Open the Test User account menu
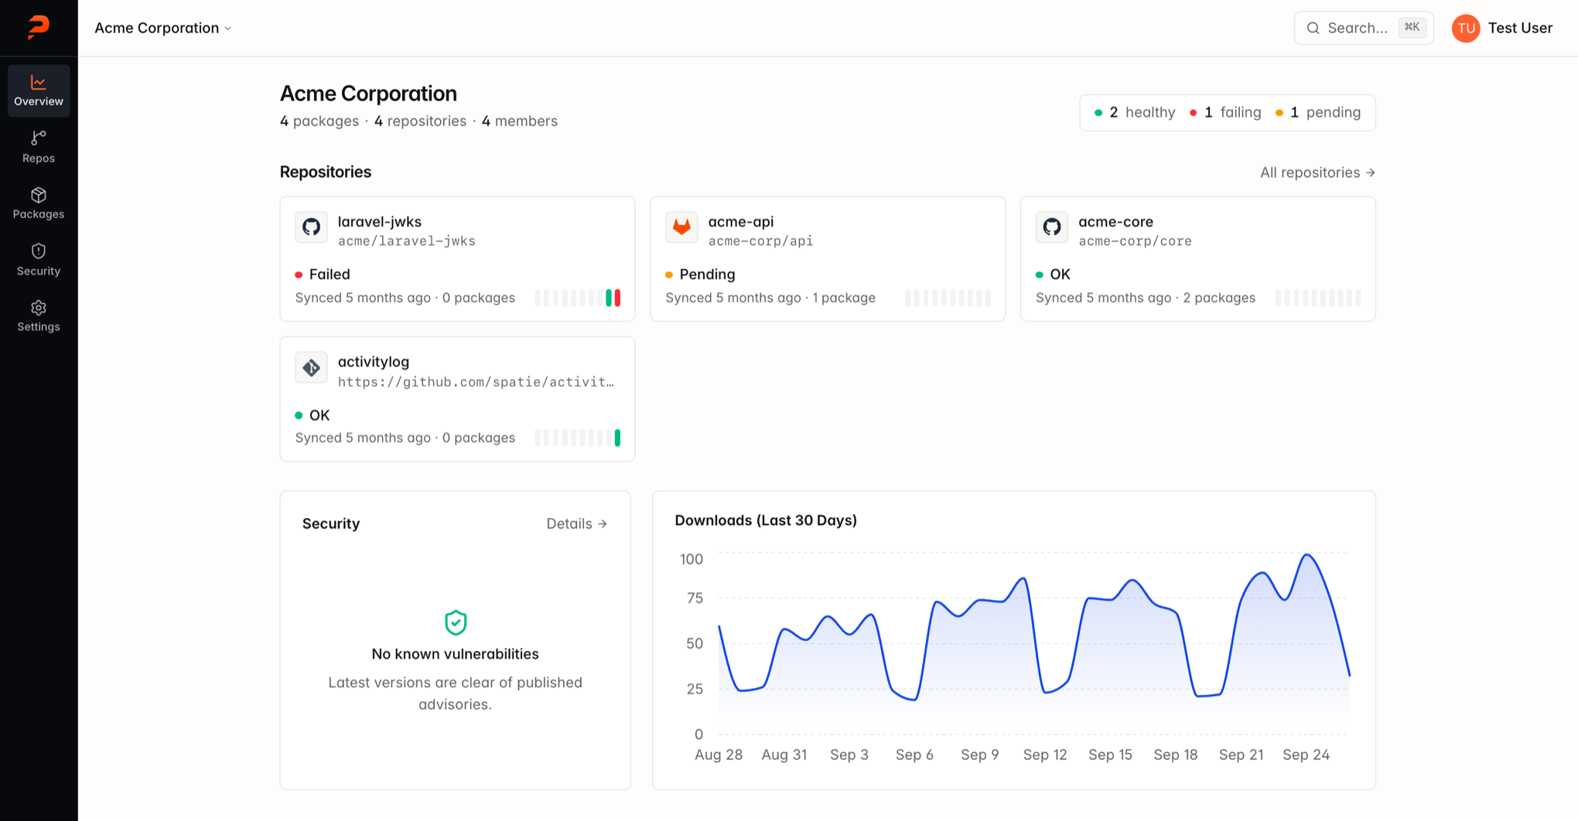Viewport: 1578px width, 821px height. pos(1502,28)
